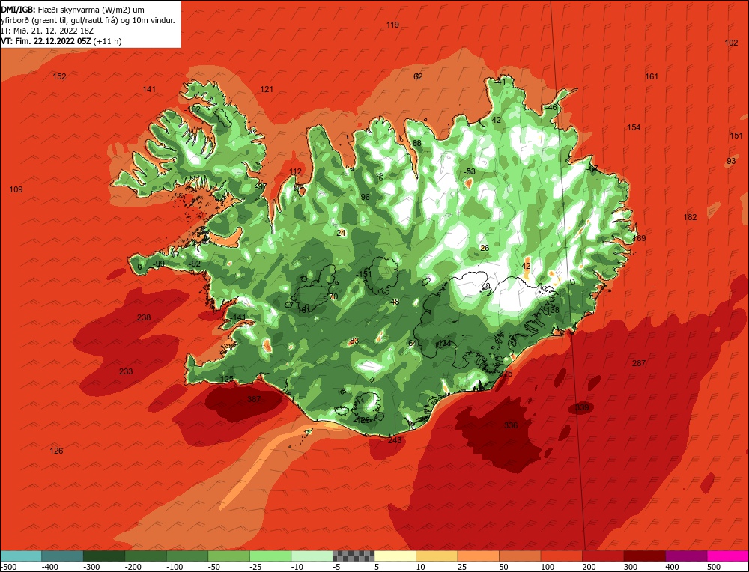Screen dimensions: 749x572
Task: Select the 182 value east of Iceland
Action: click(690, 217)
